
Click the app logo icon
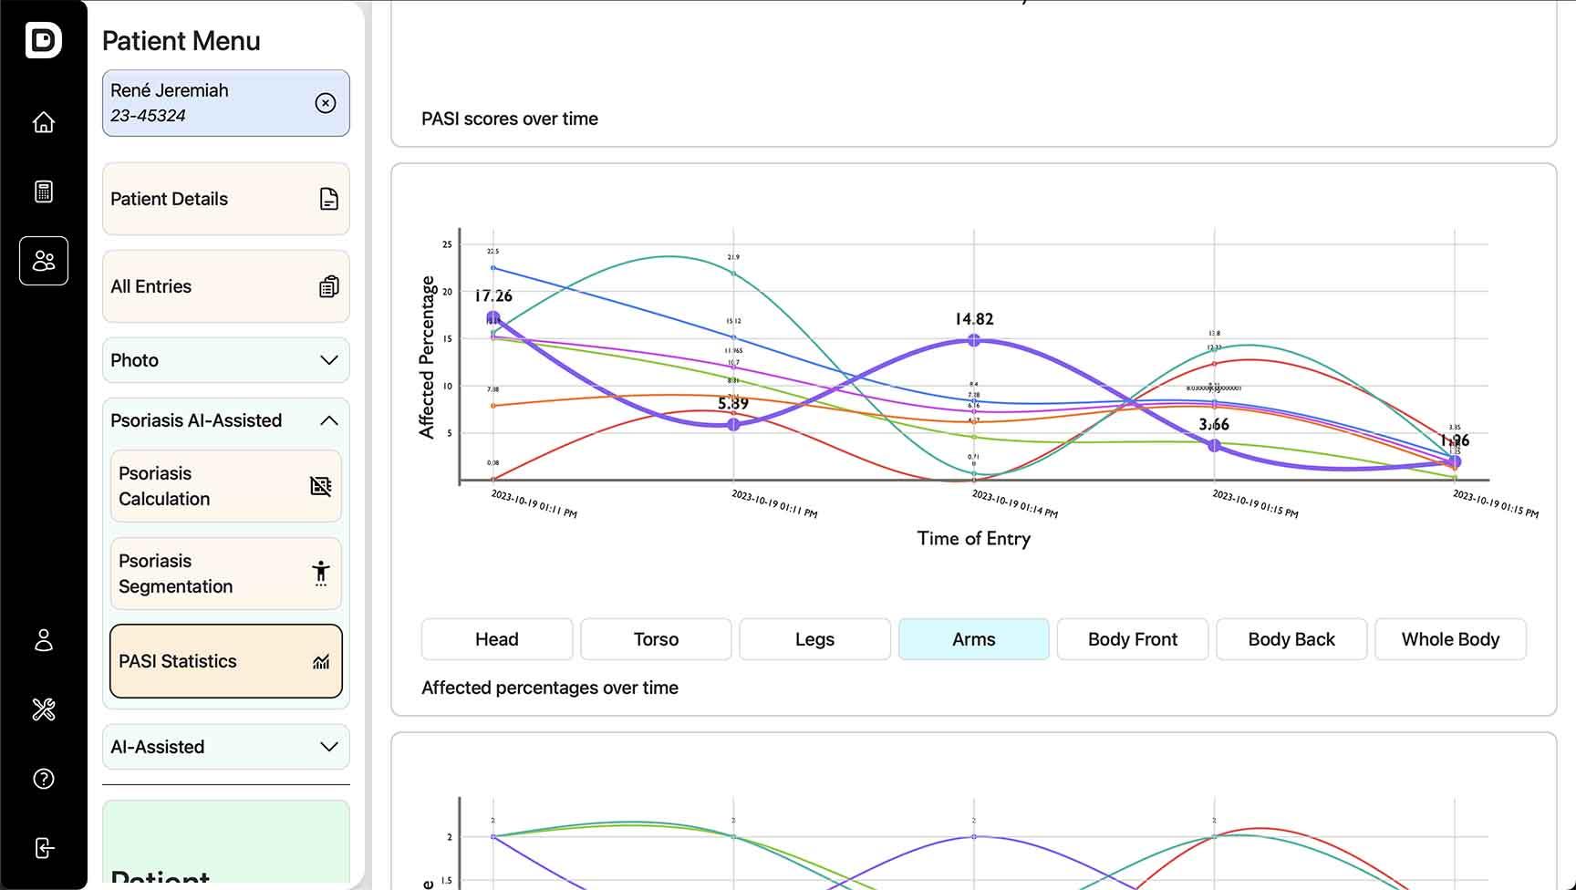pos(44,40)
